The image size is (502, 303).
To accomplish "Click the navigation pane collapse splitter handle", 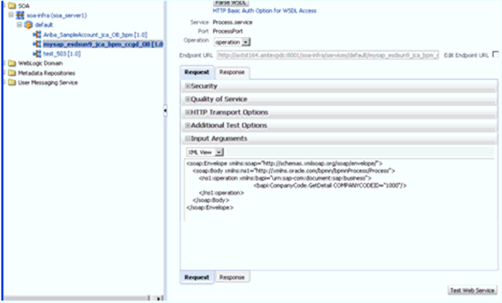I will pos(166,110).
